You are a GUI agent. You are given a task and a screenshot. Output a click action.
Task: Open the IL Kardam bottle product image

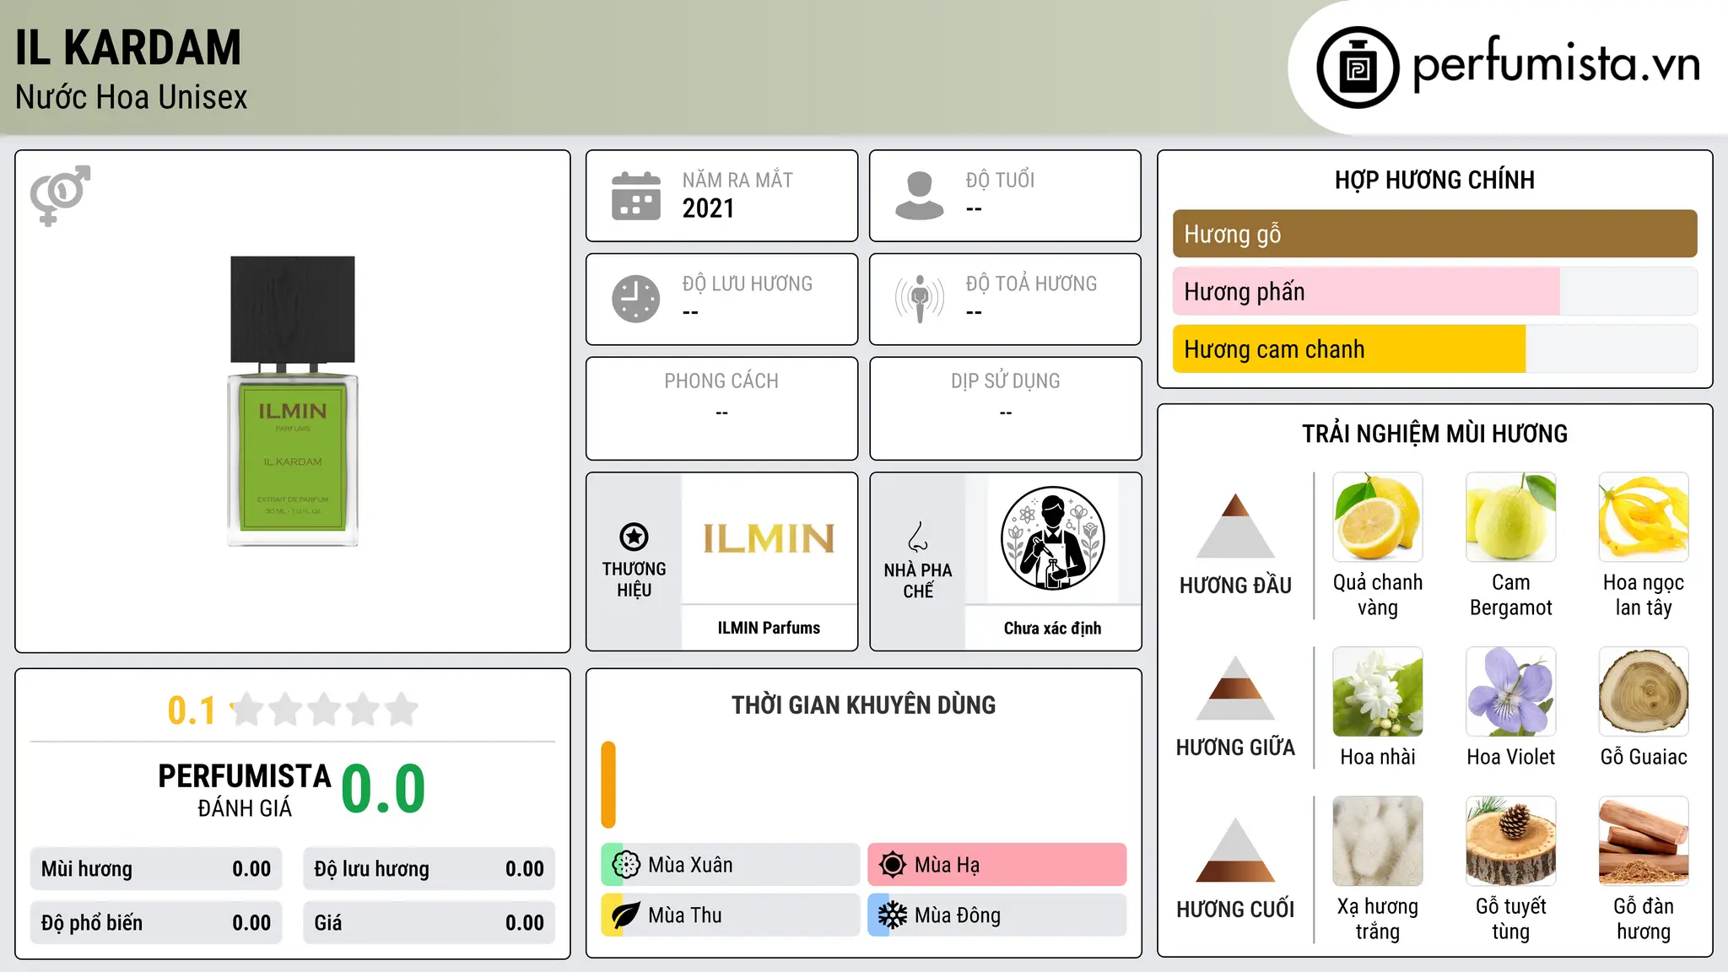tap(293, 402)
